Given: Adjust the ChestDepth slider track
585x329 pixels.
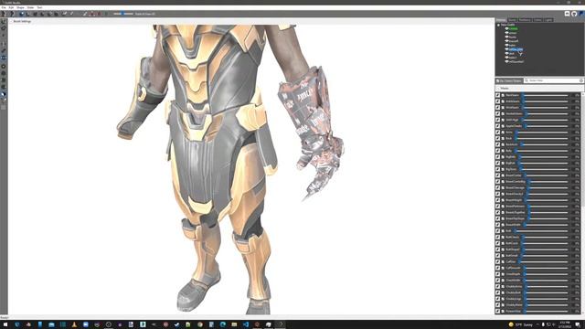Looking at the screenshot, I should (546, 274).
